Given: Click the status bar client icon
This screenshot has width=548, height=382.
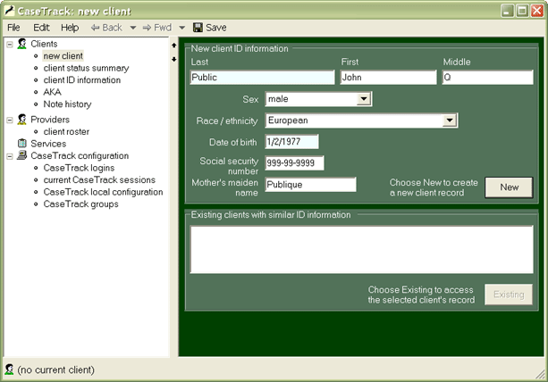Looking at the screenshot, I should coord(9,370).
